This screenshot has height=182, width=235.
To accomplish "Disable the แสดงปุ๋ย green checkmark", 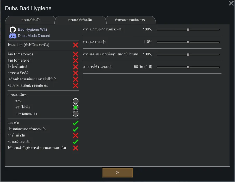I will tap(76, 123).
